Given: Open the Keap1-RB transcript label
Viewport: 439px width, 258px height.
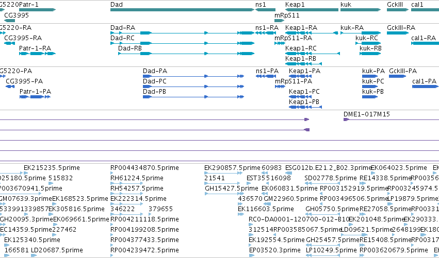Looking at the screenshot, I should [301, 59].
